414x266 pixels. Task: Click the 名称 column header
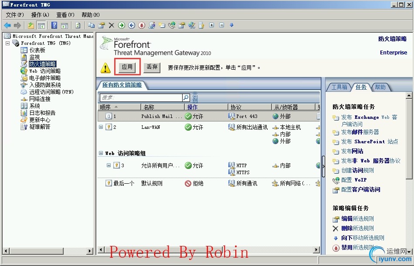[x=163, y=107]
